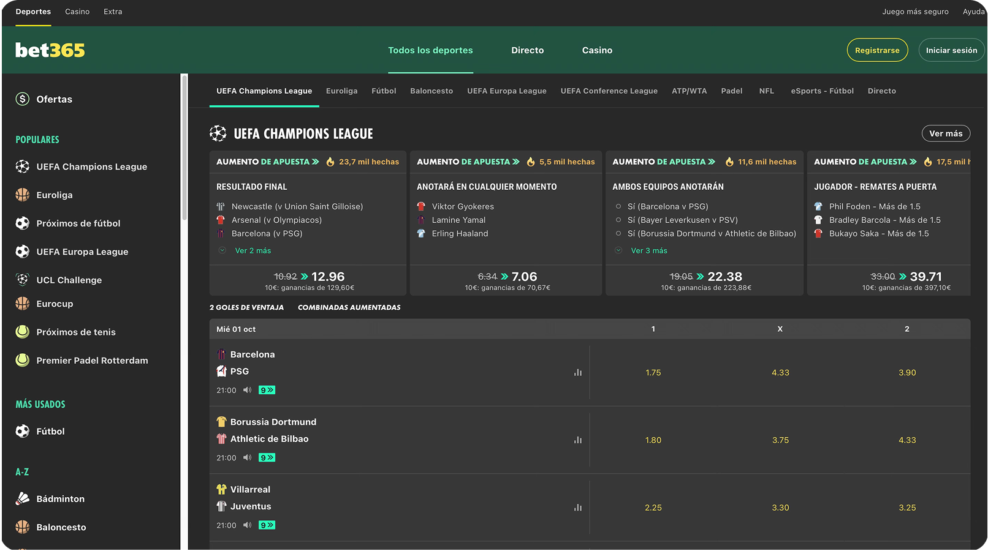The height and width of the screenshot is (551, 988).
Task: Select the Euroliga sports tab
Action: click(x=341, y=91)
